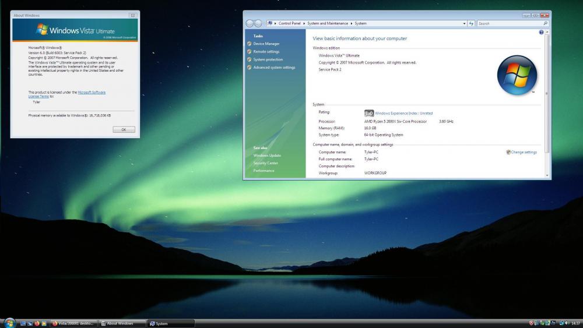Click the Back arrow in the System window
The image size is (583, 328).
click(250, 23)
